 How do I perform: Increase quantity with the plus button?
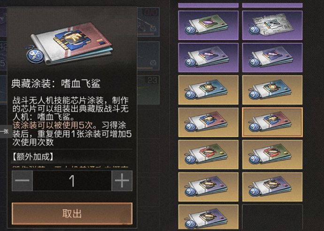click(122, 181)
